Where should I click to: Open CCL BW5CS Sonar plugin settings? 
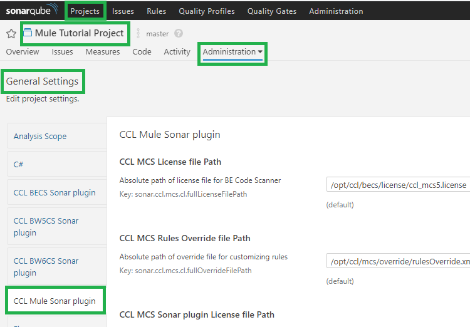(57, 227)
